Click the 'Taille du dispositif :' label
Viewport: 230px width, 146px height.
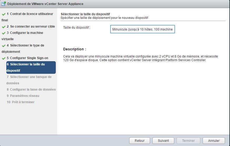point(77,28)
